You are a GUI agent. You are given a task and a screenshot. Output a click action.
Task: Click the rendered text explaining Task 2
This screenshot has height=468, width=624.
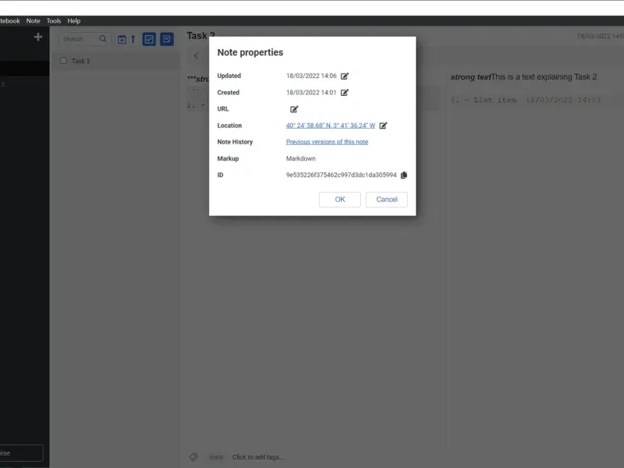[x=523, y=76]
